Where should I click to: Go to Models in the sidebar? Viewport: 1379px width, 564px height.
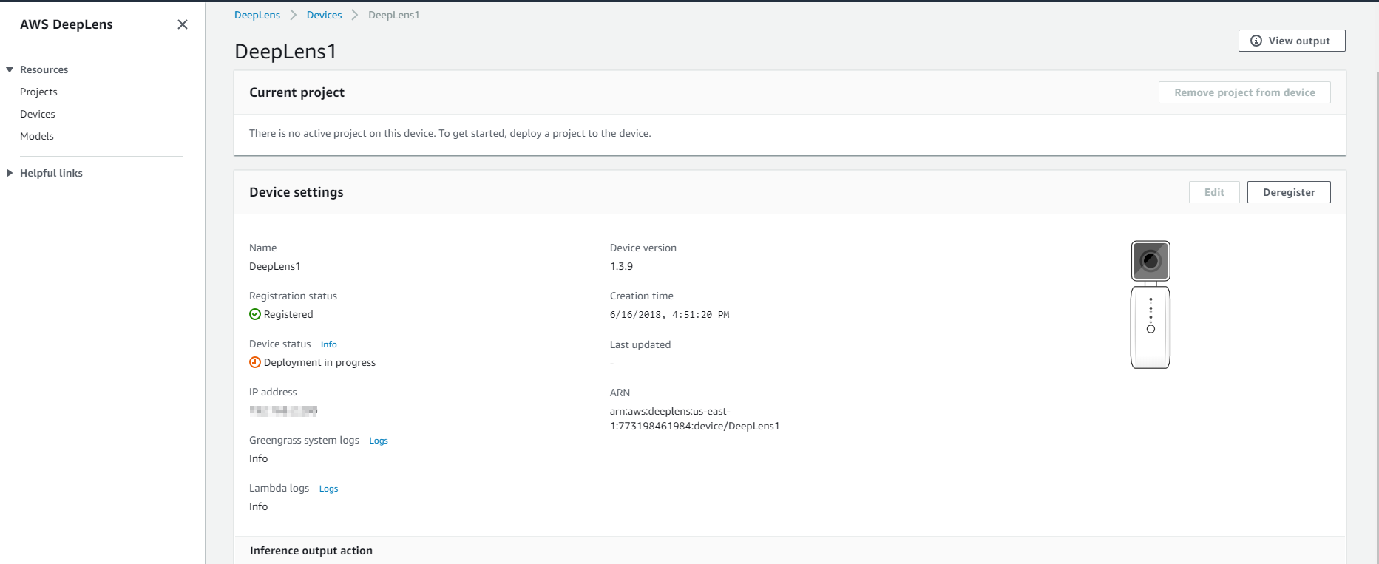click(37, 136)
